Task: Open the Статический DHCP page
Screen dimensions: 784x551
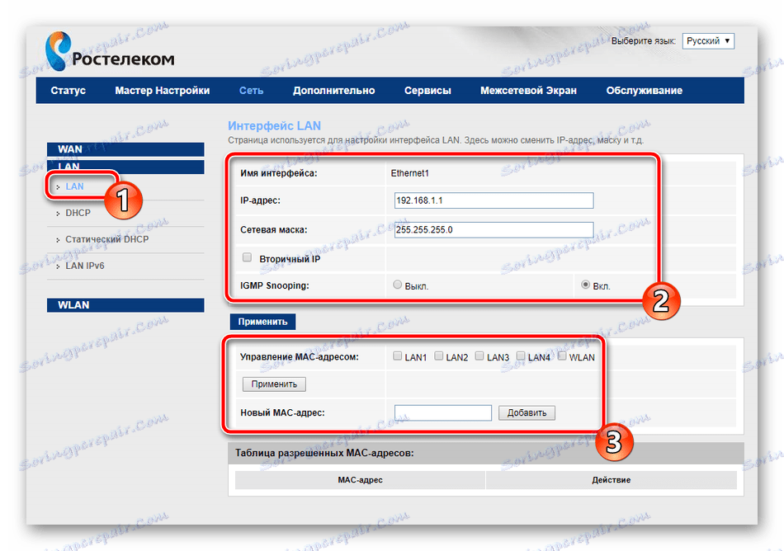Action: pos(107,239)
